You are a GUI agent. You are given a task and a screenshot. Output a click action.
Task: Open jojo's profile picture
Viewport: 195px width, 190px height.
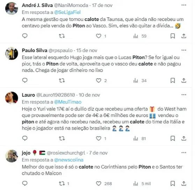(12, 156)
